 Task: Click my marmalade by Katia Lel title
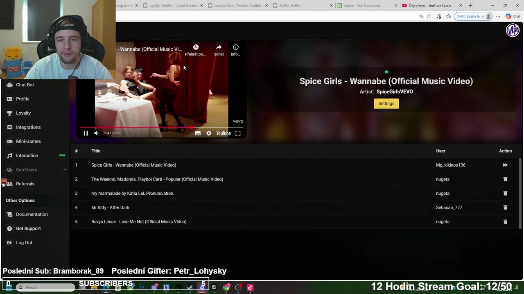[x=133, y=194]
